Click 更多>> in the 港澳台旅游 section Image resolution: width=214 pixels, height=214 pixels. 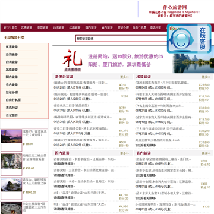click(125, 77)
